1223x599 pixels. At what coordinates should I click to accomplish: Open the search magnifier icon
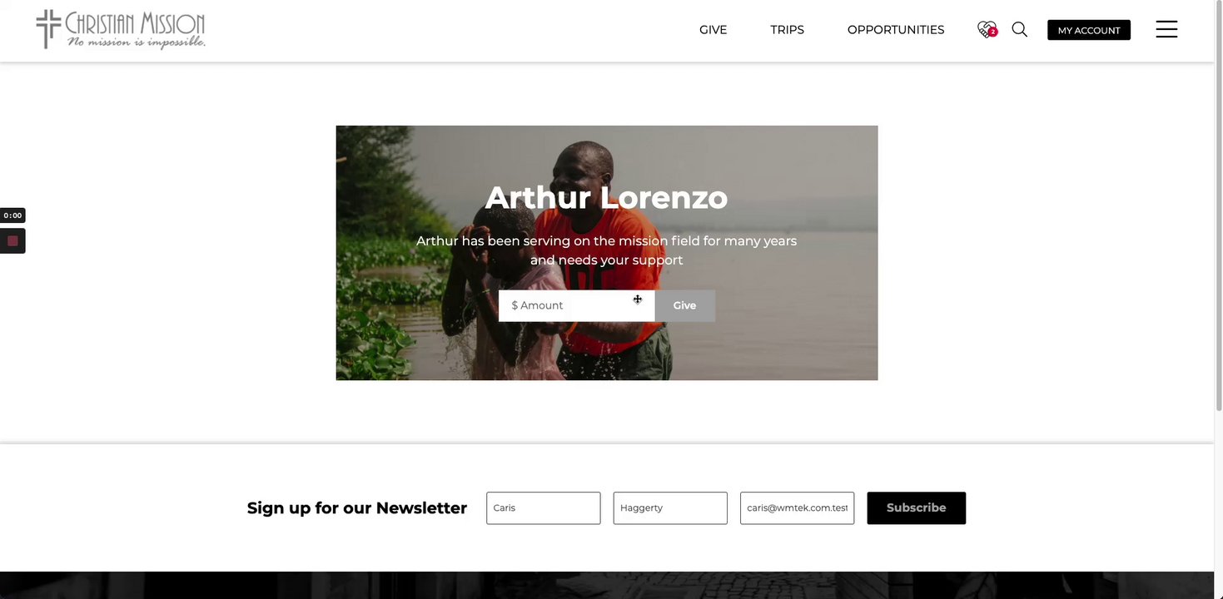1019,29
